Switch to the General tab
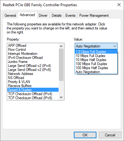 tap(10, 15)
